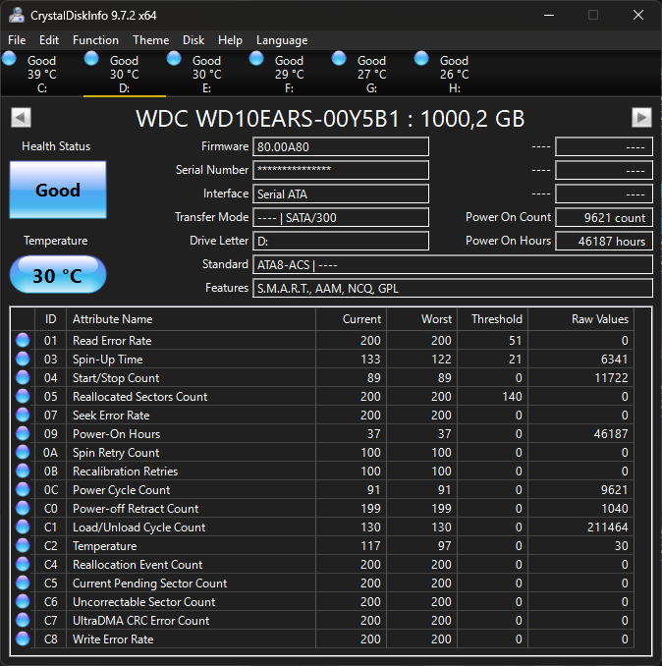
Task: Minimize the CrystalDiskInfo window
Action: [549, 16]
